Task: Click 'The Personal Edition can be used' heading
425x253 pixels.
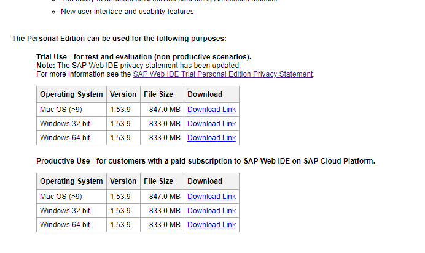Action: point(119,39)
